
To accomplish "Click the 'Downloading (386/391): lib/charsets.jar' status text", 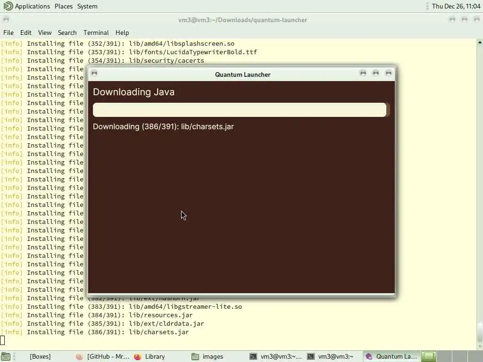I will point(163,126).
